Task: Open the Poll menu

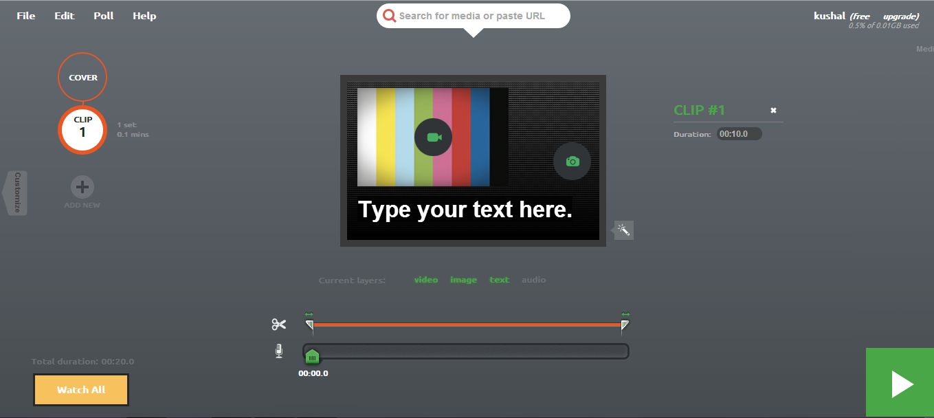Action: (x=104, y=16)
